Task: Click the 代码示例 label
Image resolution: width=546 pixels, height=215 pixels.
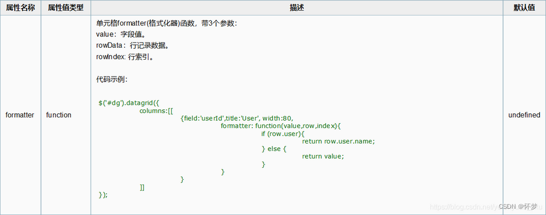Action: click(112, 79)
